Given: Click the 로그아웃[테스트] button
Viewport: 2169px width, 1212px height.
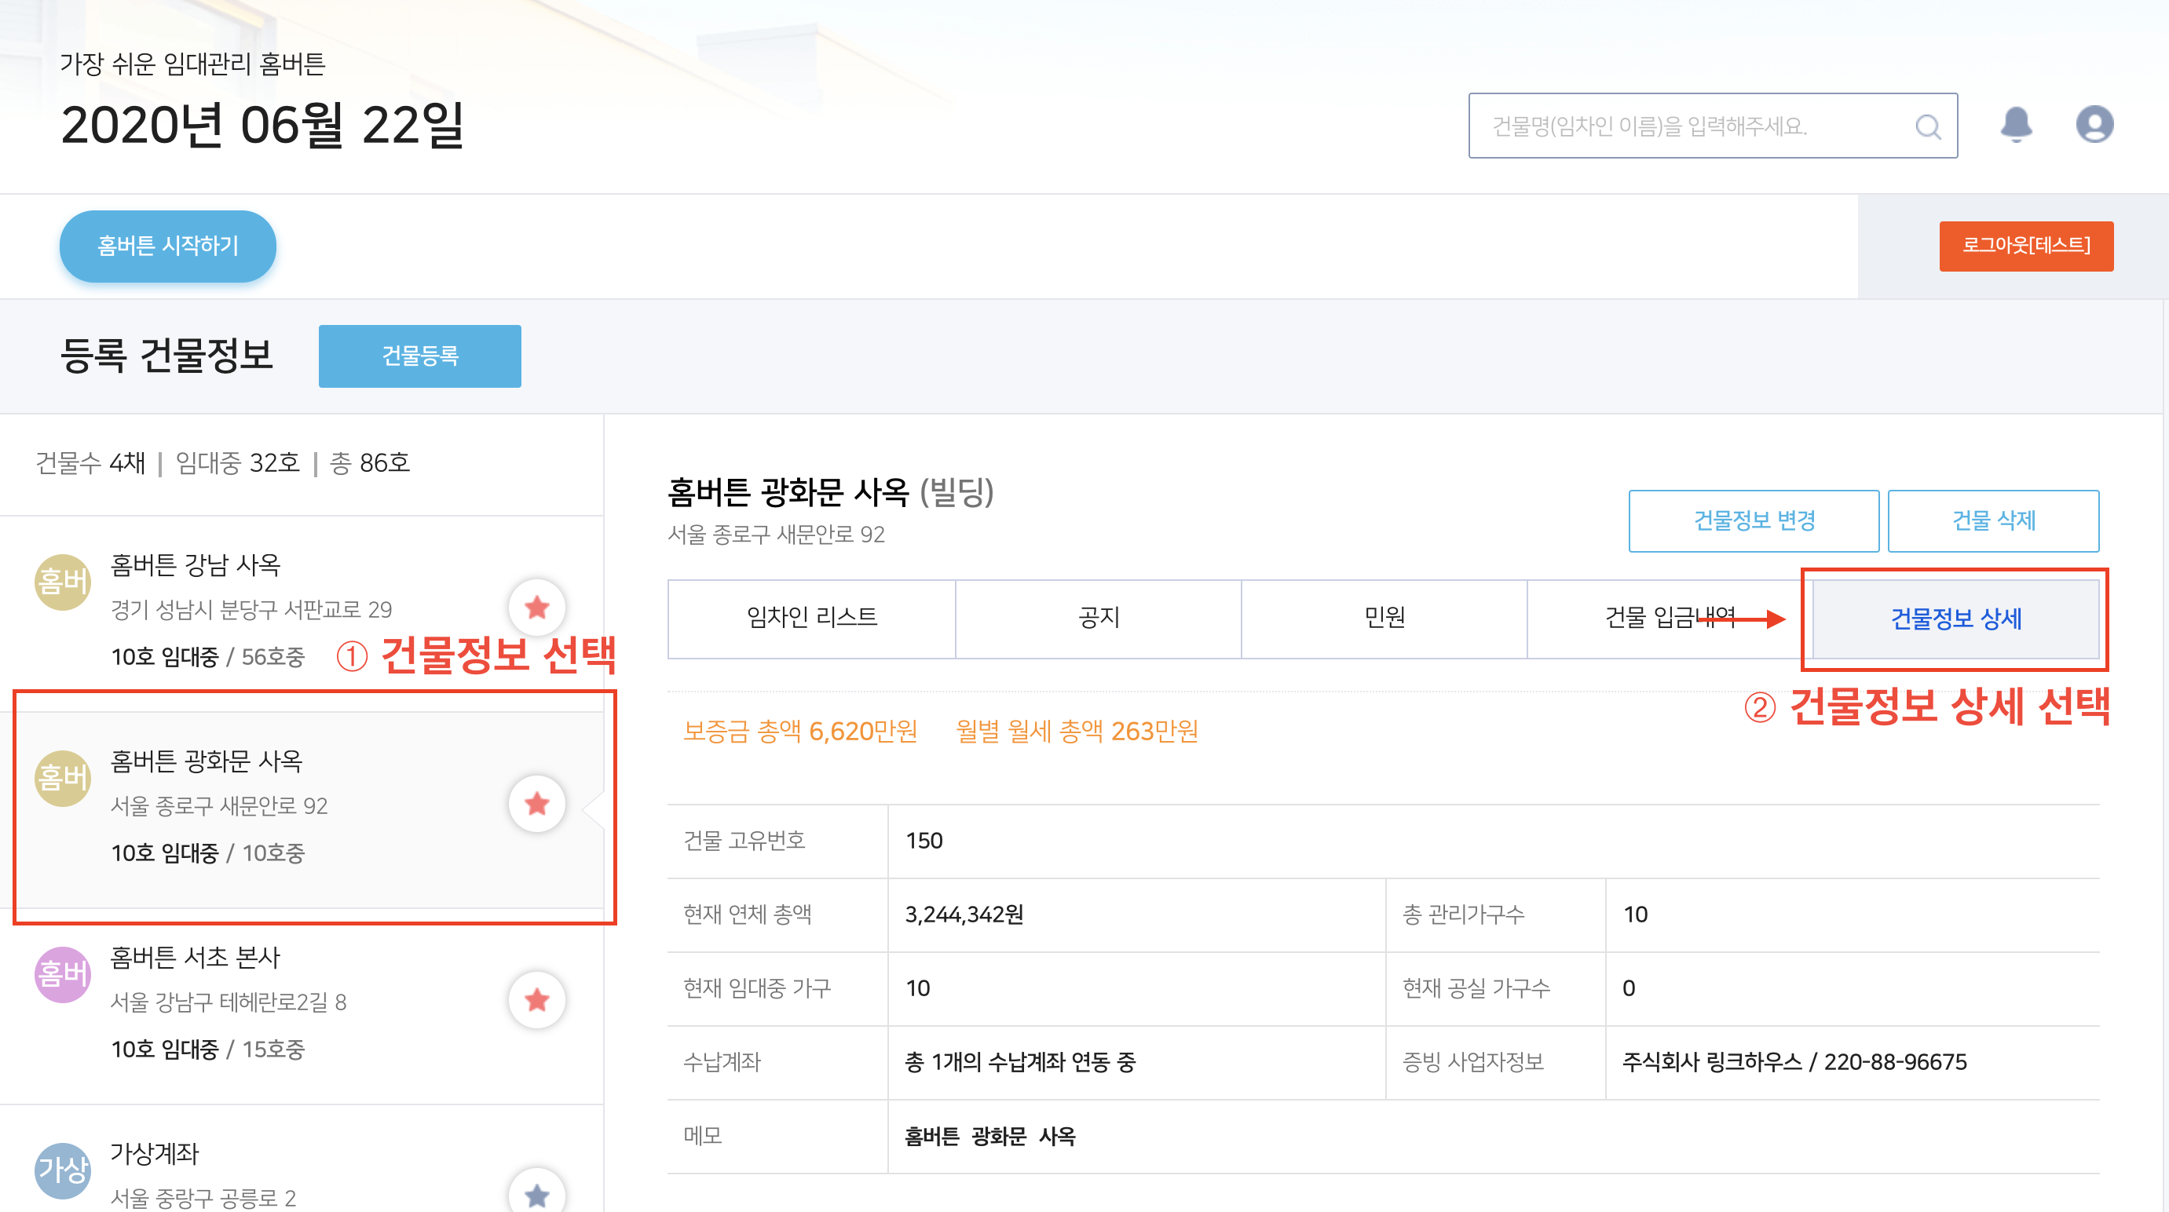Looking at the screenshot, I should 2025,246.
